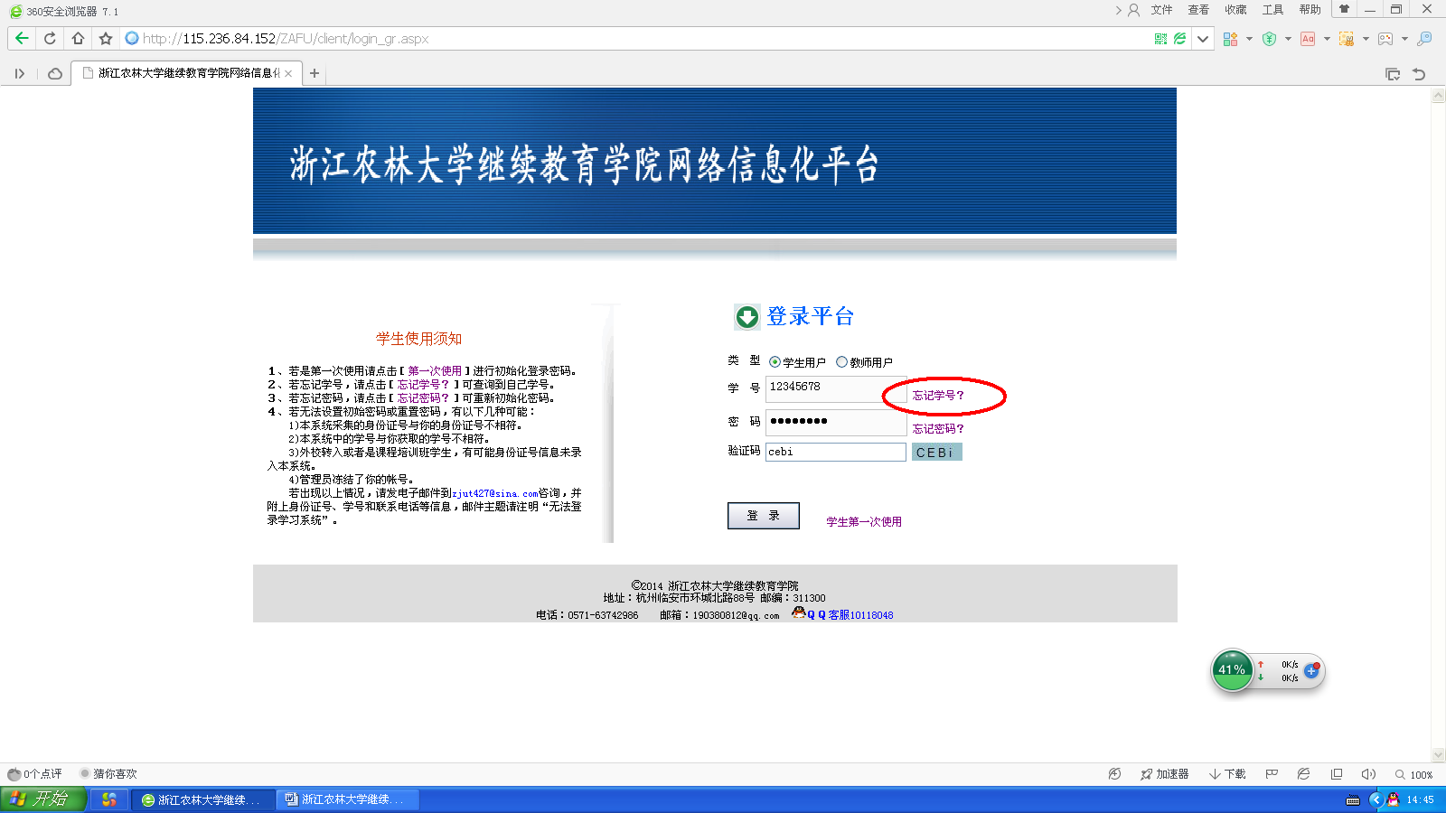Open the 查看 menu

pyautogui.click(x=1198, y=10)
